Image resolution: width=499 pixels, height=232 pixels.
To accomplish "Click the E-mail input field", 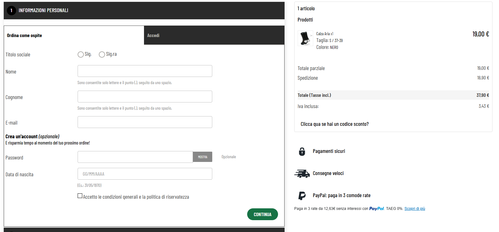I will [x=145, y=122].
